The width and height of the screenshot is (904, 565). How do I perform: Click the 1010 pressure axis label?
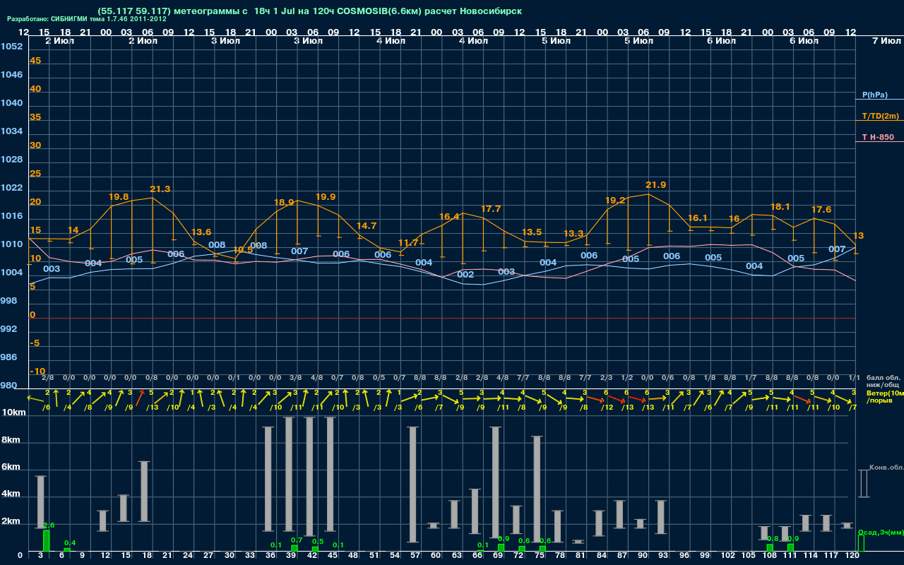(x=11, y=244)
